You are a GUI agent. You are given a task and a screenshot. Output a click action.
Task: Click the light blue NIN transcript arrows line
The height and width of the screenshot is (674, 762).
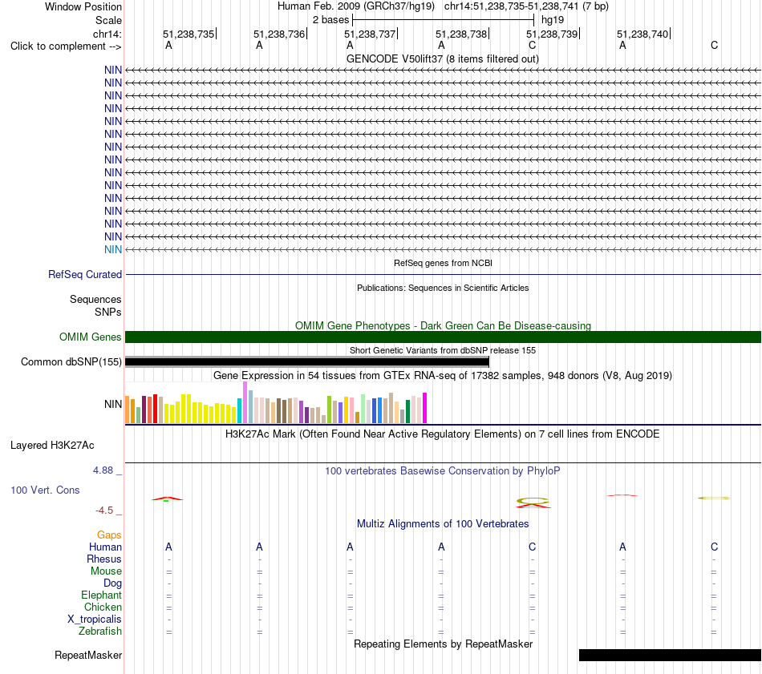click(443, 249)
